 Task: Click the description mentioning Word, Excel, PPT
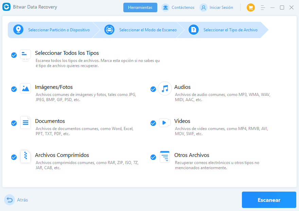coord(85,131)
